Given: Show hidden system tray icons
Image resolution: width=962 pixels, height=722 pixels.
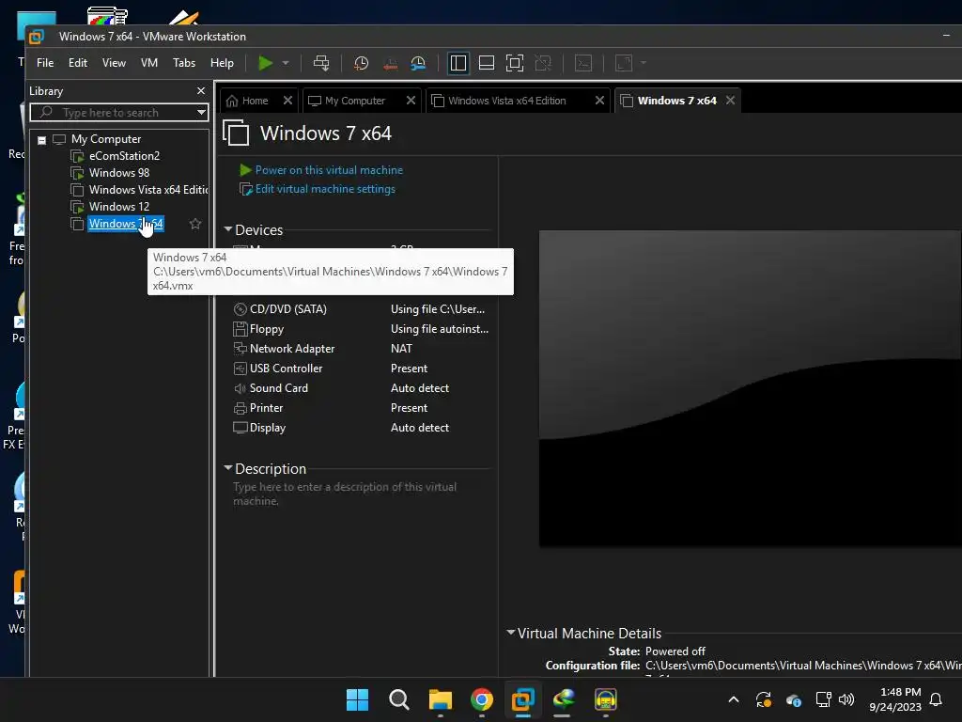Looking at the screenshot, I should (x=733, y=699).
